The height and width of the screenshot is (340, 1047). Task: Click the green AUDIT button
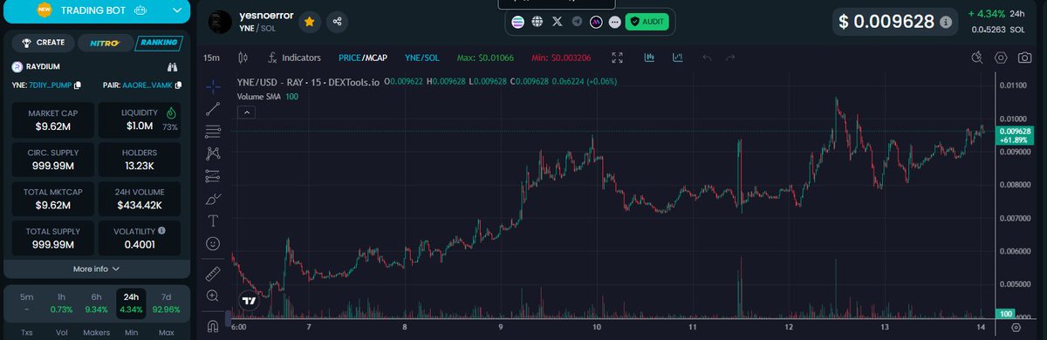click(x=647, y=22)
